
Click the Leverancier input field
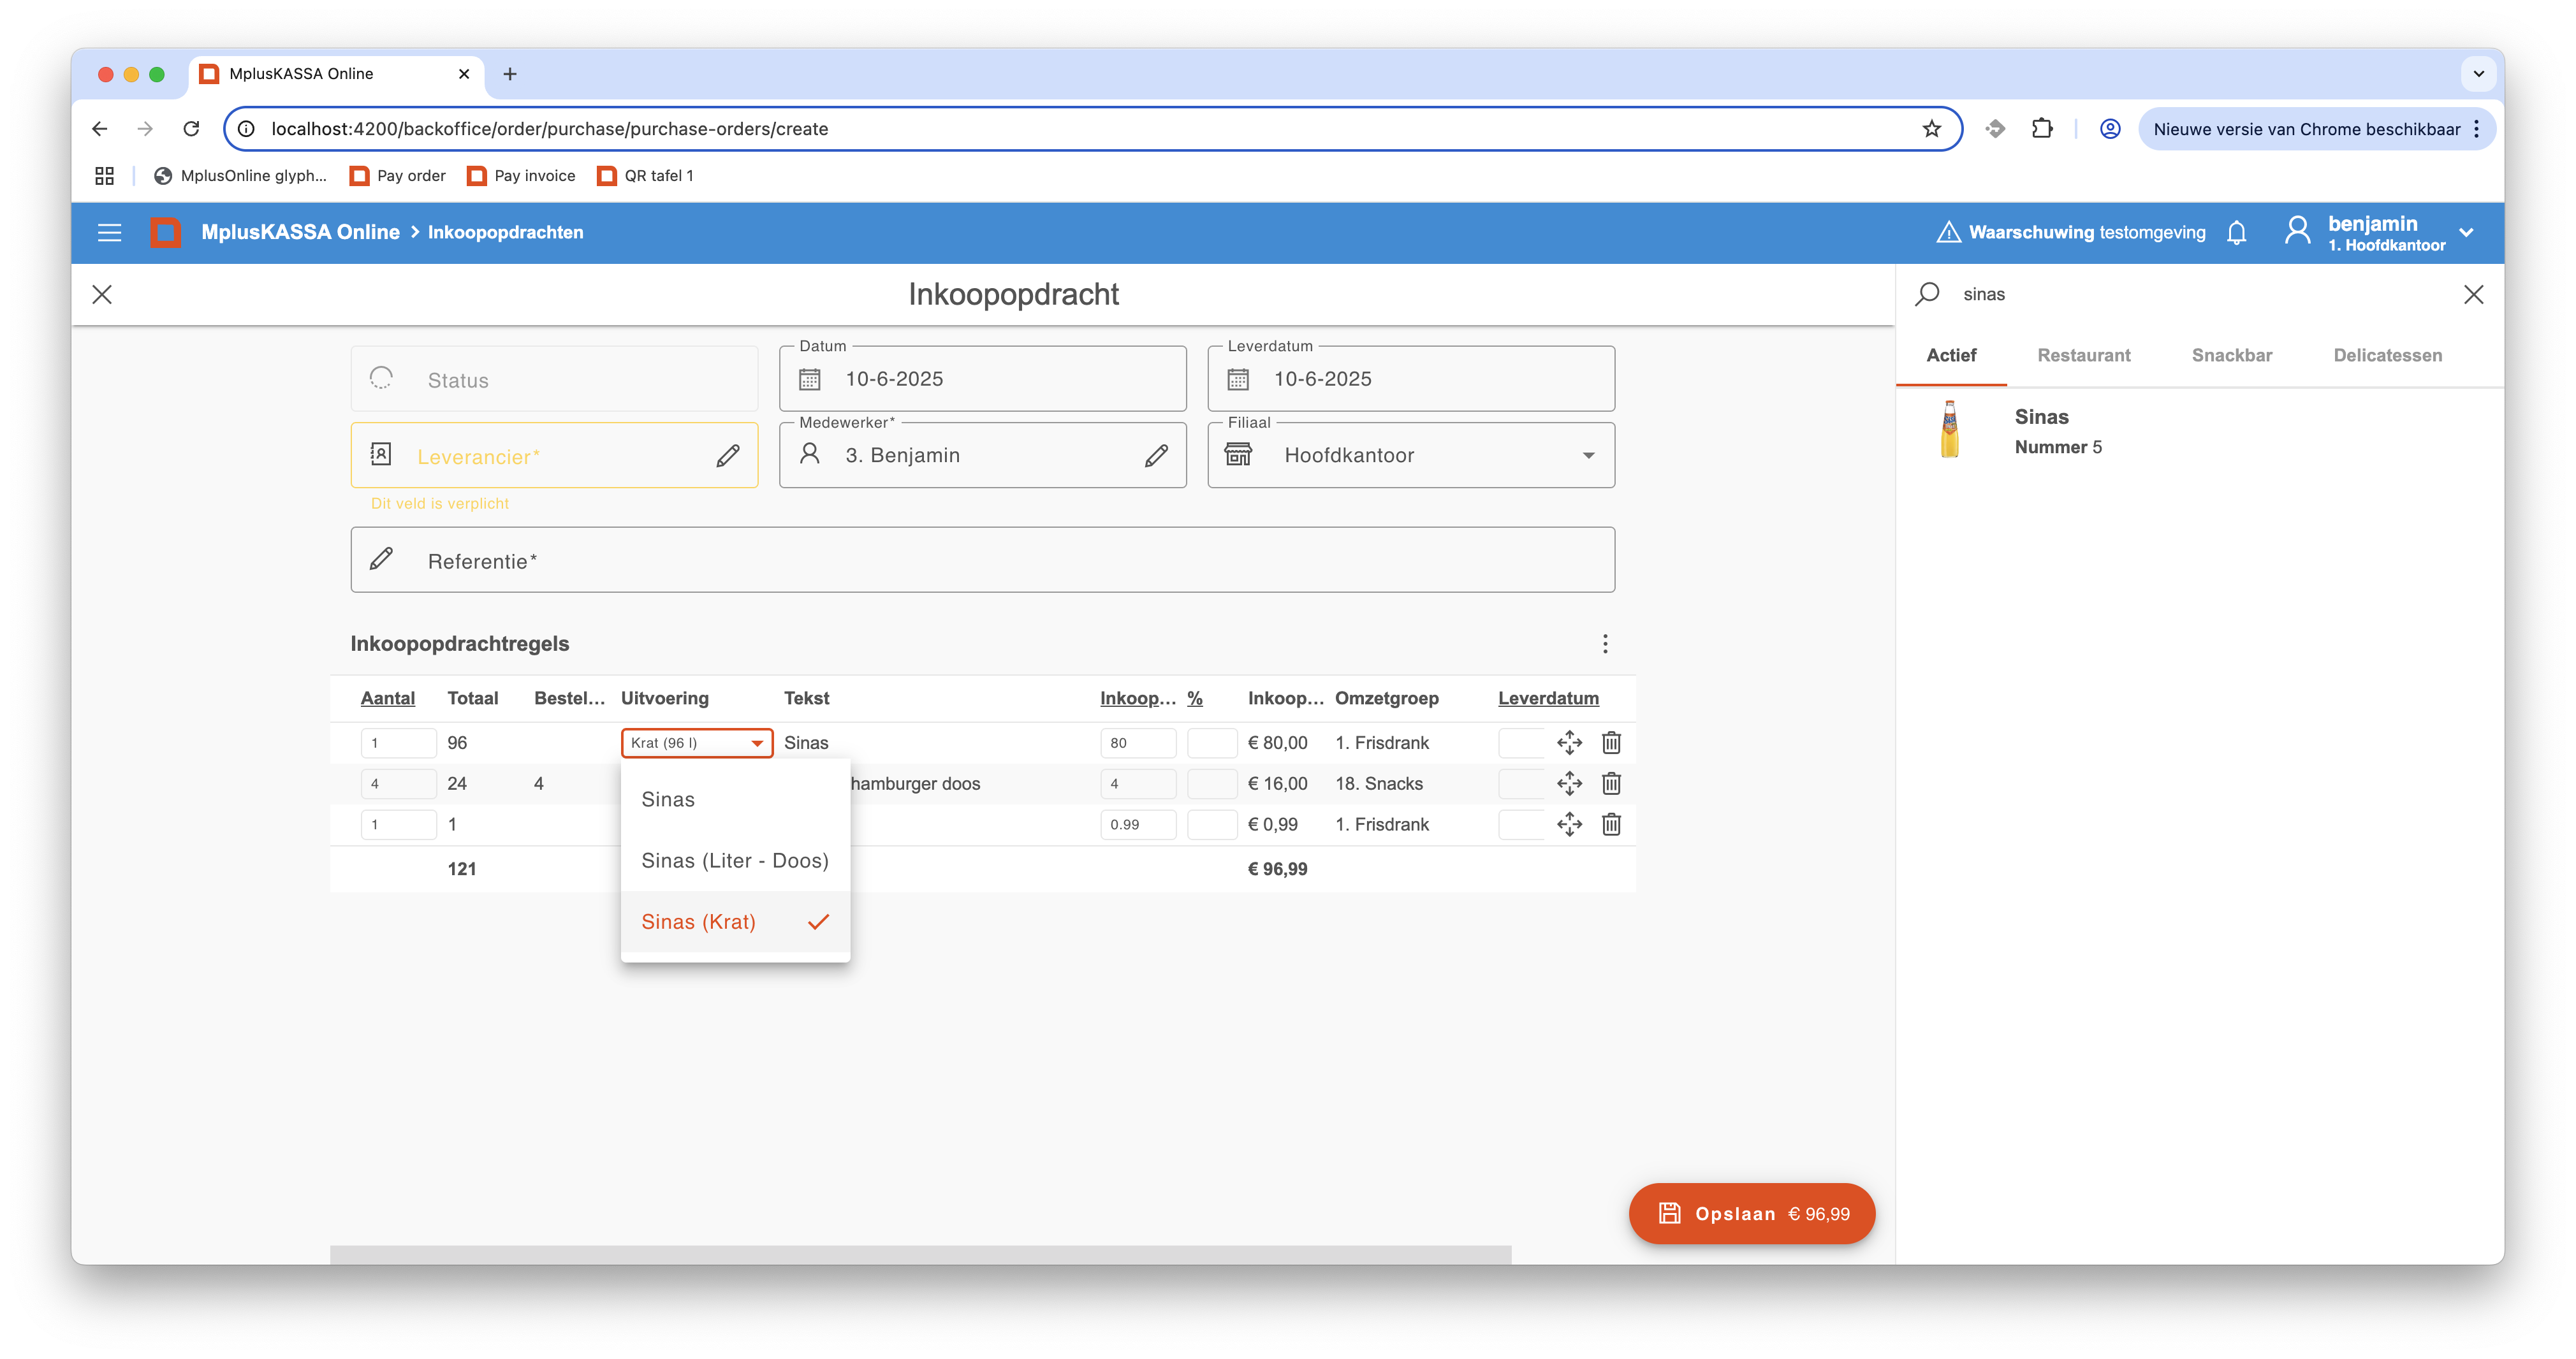point(554,456)
